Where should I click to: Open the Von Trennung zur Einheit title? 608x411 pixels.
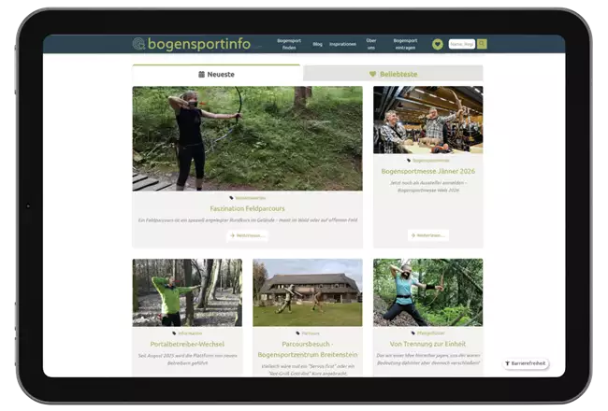[x=428, y=344]
